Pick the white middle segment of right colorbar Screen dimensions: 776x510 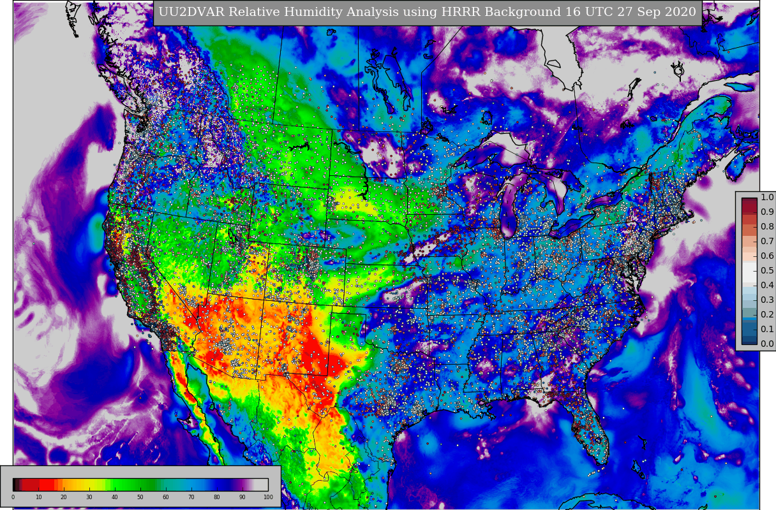[749, 271]
